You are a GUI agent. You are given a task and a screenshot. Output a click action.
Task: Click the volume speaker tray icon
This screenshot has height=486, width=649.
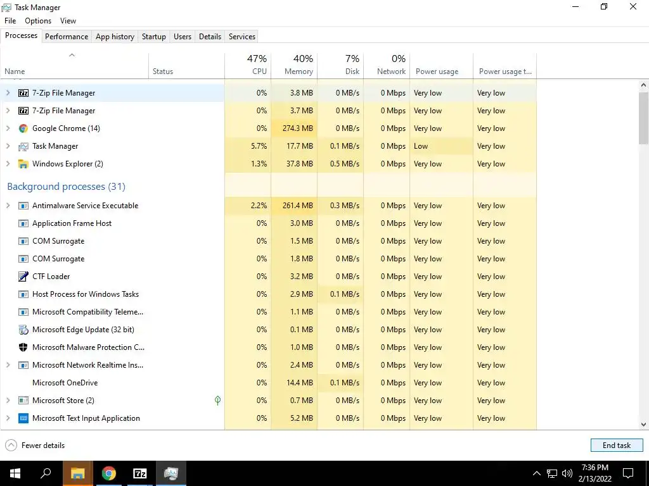tap(567, 473)
